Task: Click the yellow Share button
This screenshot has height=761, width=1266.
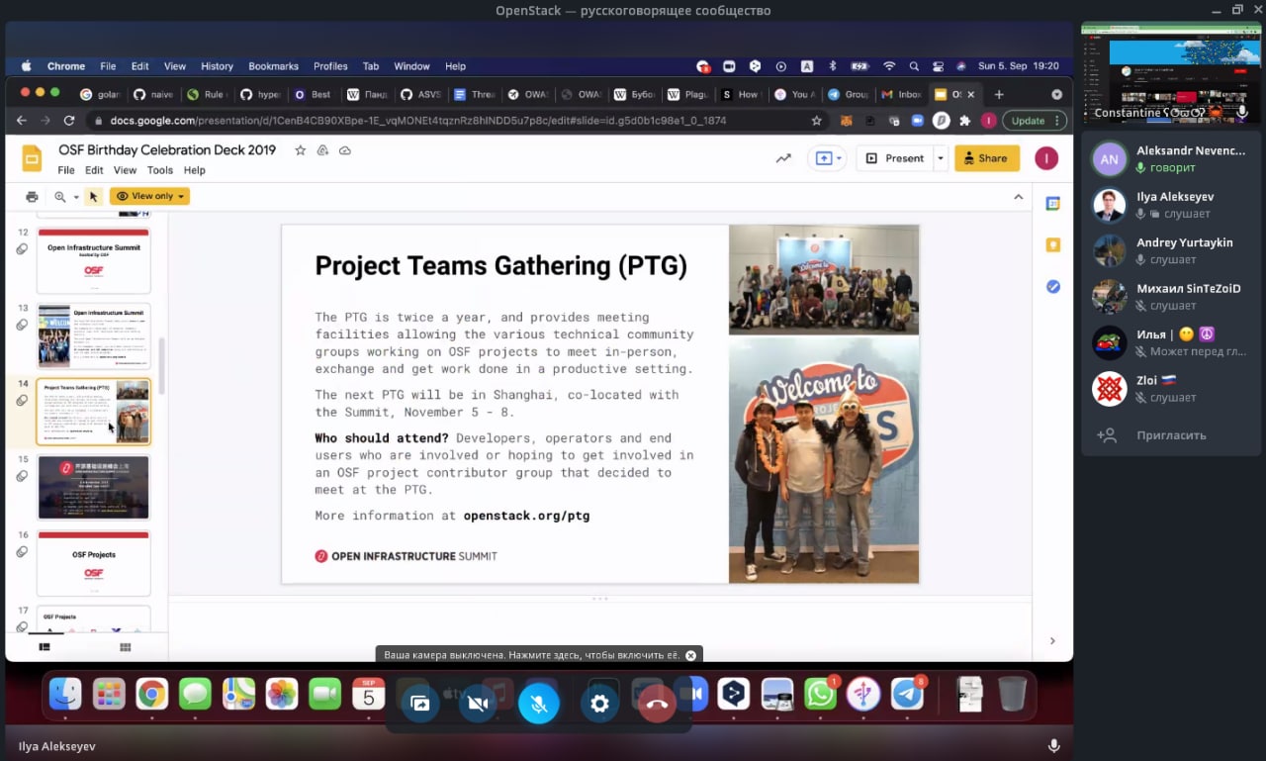Action: (986, 158)
